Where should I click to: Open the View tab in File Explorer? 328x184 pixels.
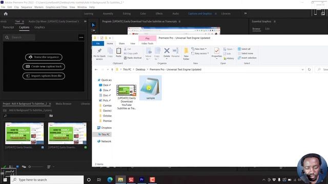[x=133, y=43]
